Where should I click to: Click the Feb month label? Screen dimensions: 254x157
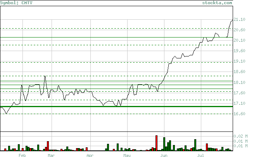click(22, 155)
